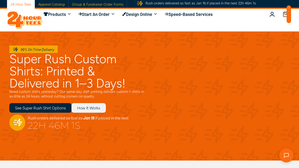Open Group & Fundraiser Order Forms tab

98,4
